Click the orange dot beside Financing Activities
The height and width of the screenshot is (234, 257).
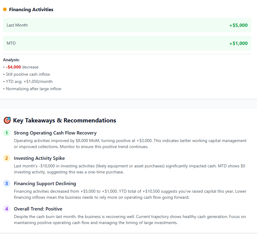click(x=4, y=9)
